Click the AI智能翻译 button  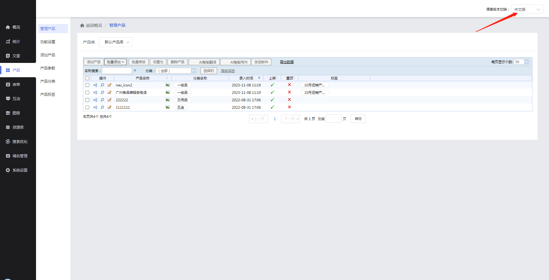tap(204, 62)
